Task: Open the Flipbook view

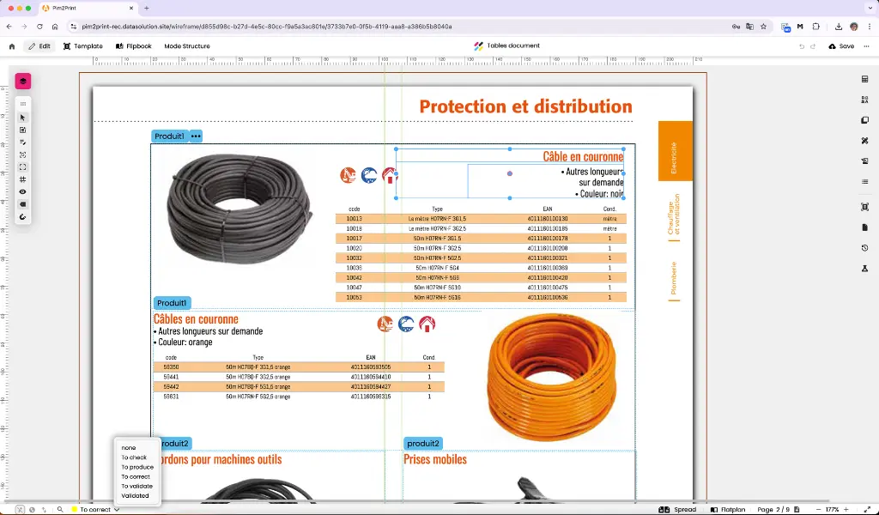Action: [x=133, y=46]
